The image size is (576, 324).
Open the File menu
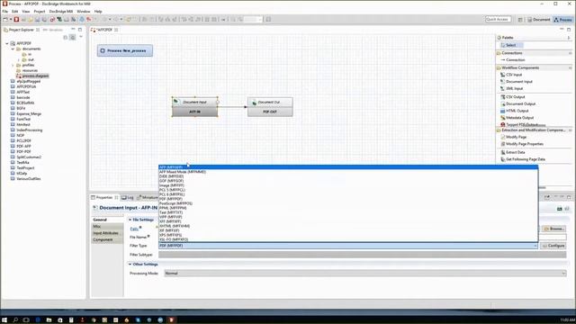5,12
